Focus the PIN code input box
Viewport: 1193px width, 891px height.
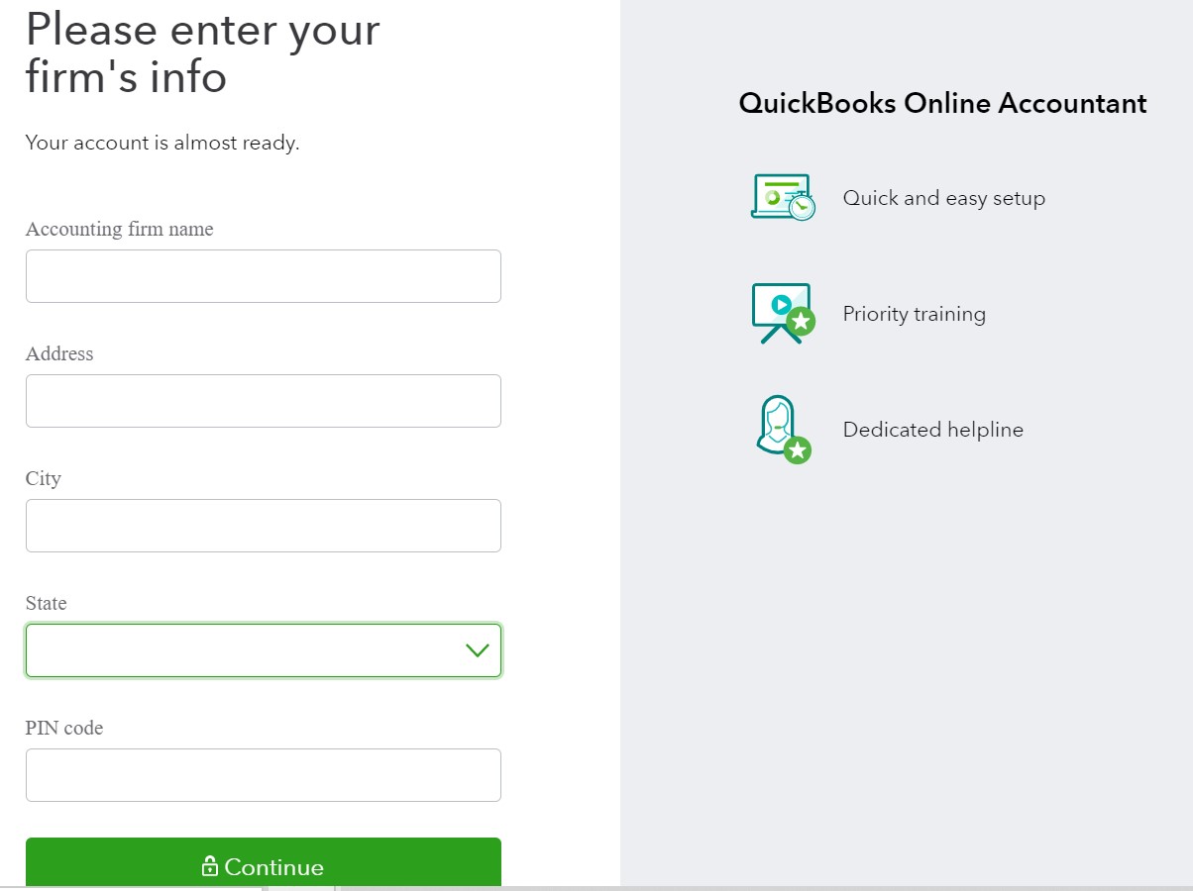coord(263,775)
